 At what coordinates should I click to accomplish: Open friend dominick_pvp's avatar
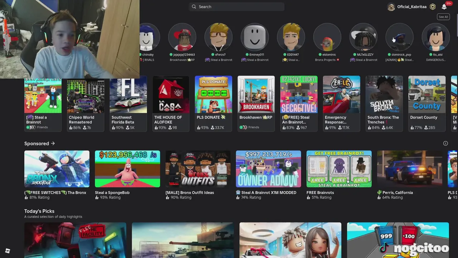click(x=400, y=37)
